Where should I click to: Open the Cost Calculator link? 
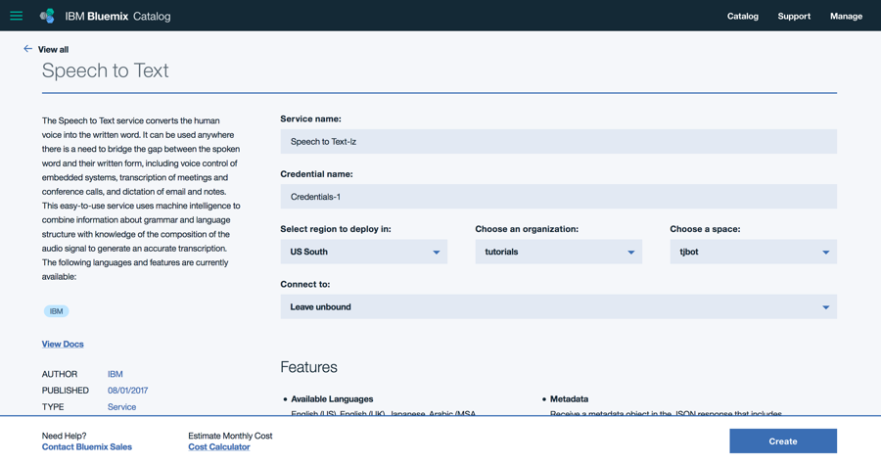click(219, 447)
